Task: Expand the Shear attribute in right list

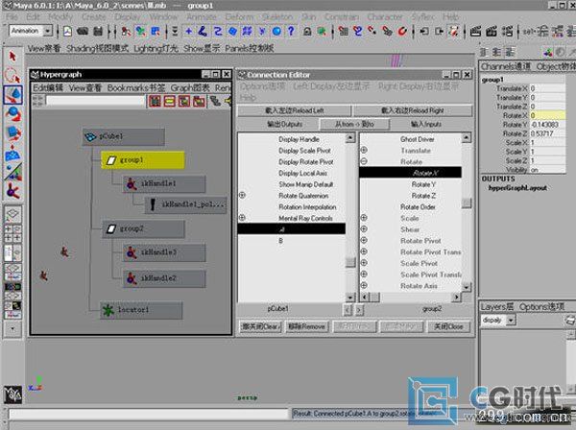Action: coord(364,229)
